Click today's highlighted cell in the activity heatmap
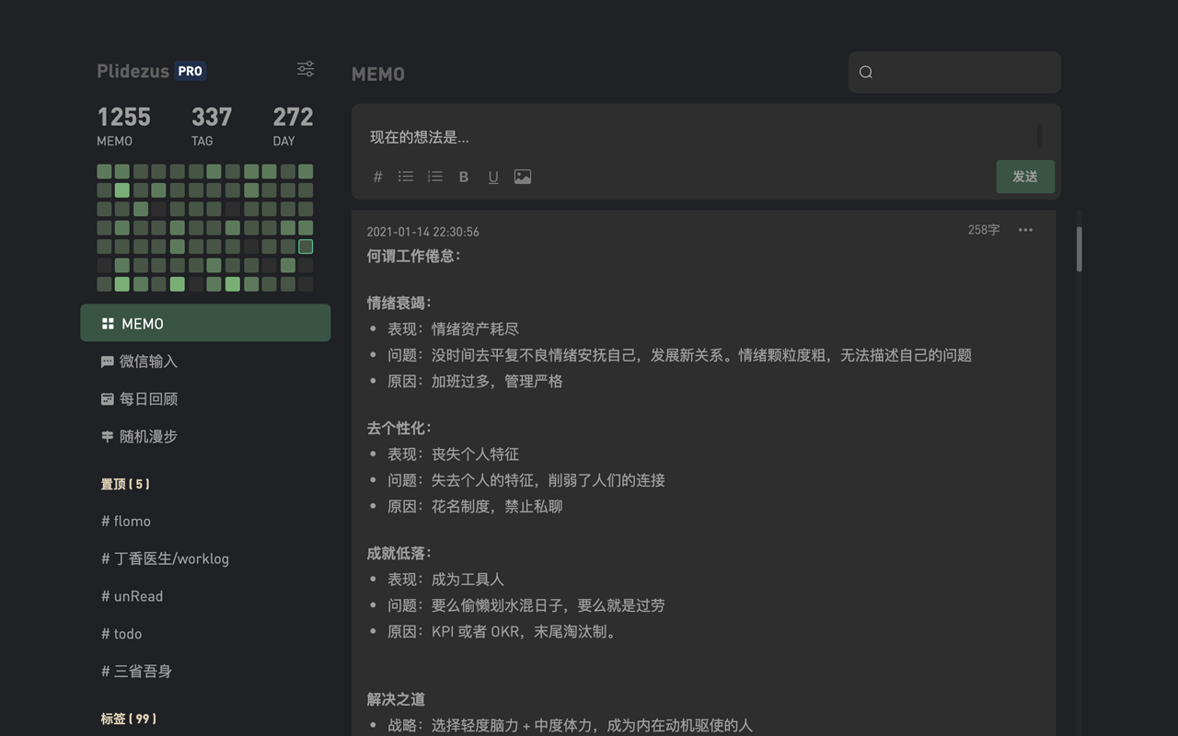 305,246
